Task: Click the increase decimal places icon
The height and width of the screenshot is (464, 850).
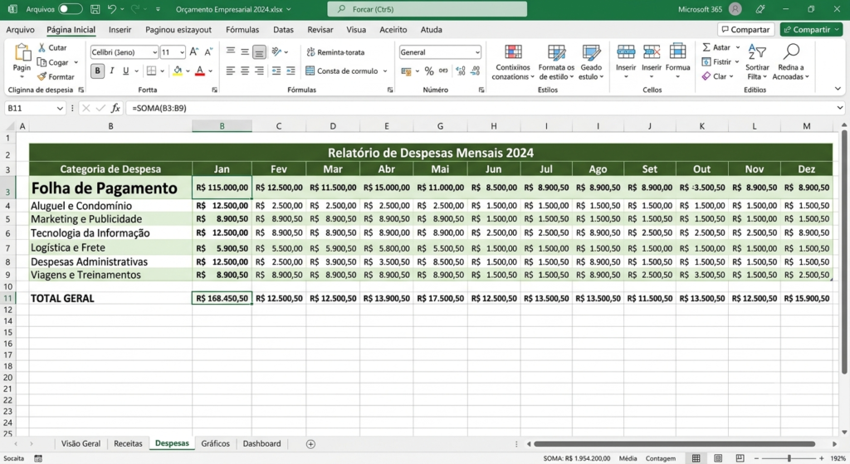Action: 460,71
